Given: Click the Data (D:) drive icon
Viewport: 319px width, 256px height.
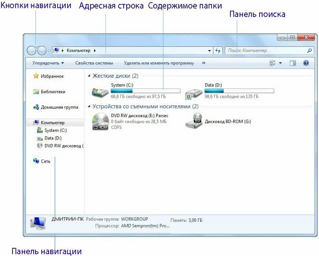Looking at the screenshot, I should click(x=194, y=94).
